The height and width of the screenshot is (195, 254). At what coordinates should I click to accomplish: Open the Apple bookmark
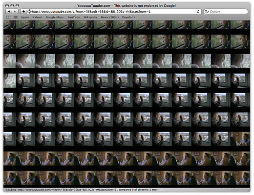click(x=25, y=17)
